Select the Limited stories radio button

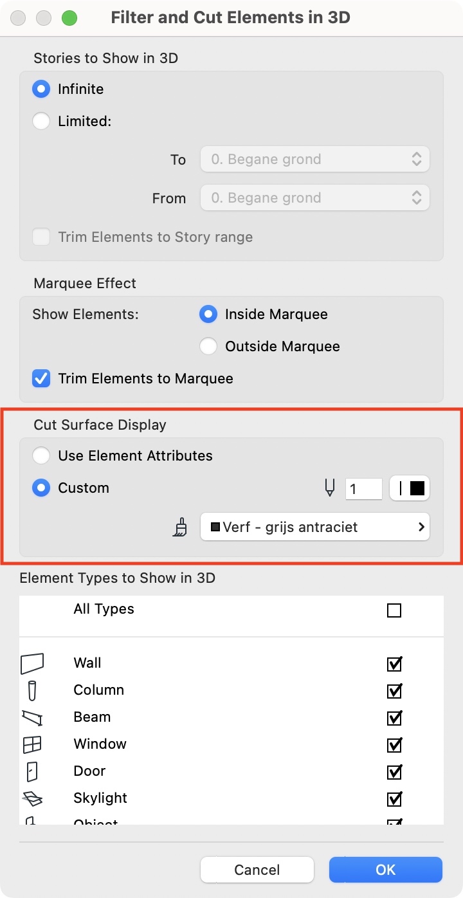click(x=41, y=121)
